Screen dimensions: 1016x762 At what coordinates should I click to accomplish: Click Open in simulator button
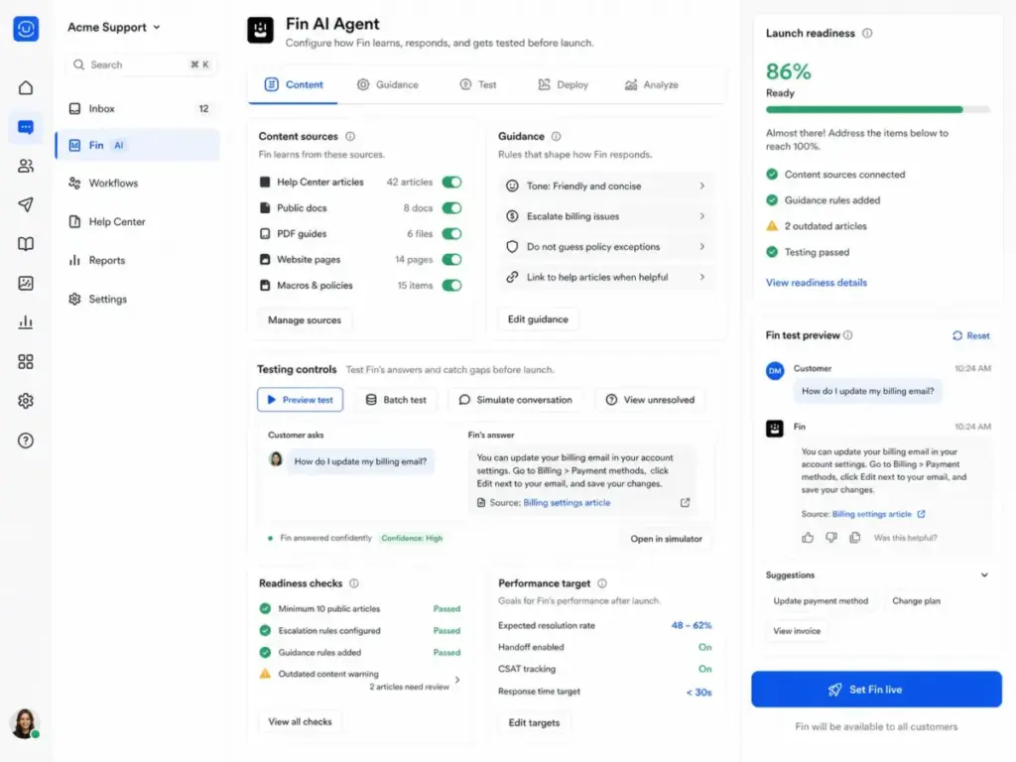click(666, 539)
